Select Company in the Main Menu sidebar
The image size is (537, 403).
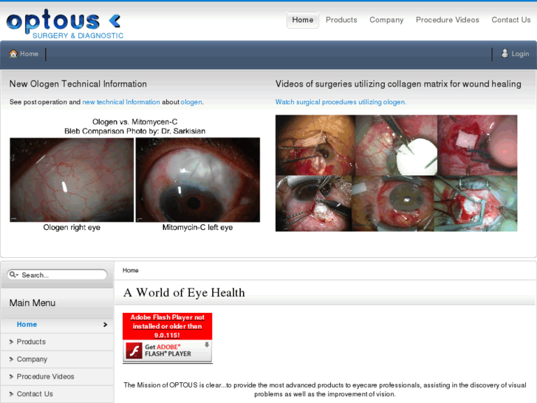pos(32,359)
